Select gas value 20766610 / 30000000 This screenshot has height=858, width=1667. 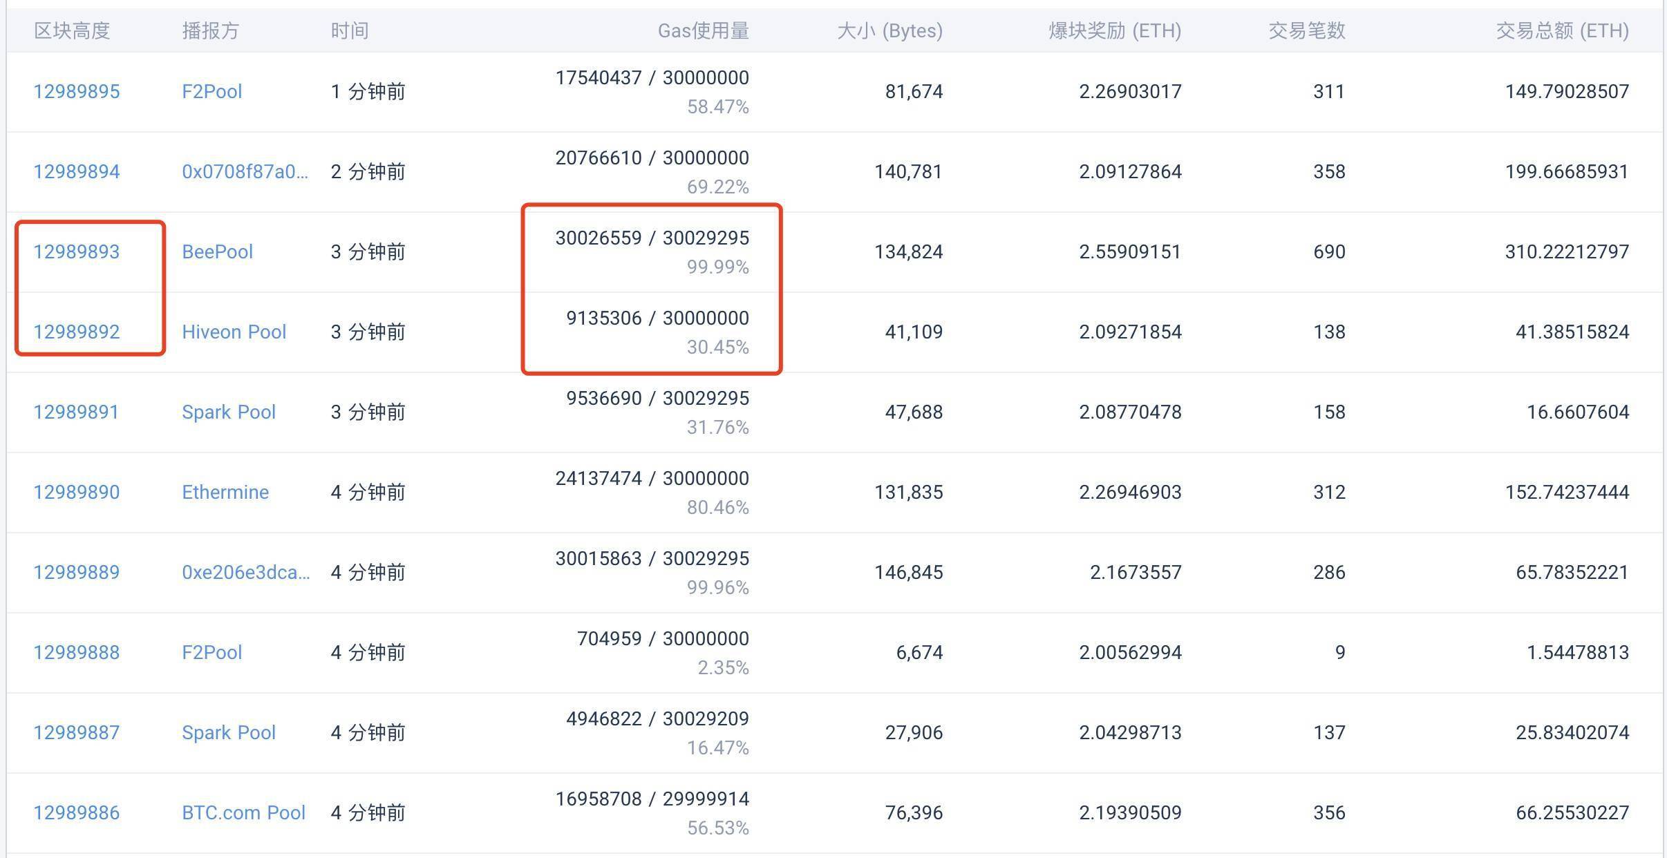point(652,158)
